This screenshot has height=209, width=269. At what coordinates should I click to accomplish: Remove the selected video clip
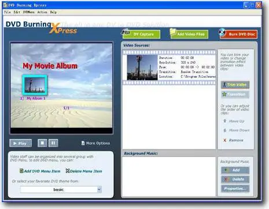tap(233, 140)
